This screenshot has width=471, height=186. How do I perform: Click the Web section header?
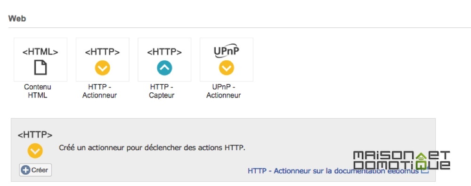click(x=17, y=19)
